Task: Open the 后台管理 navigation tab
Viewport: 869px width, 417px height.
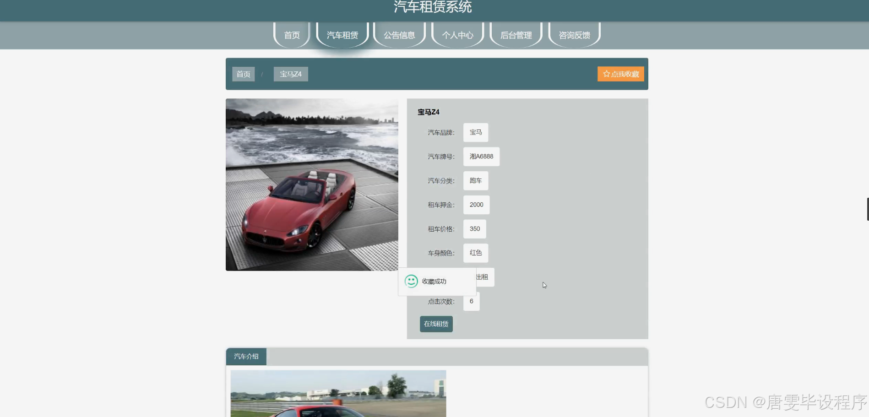Action: click(x=516, y=35)
